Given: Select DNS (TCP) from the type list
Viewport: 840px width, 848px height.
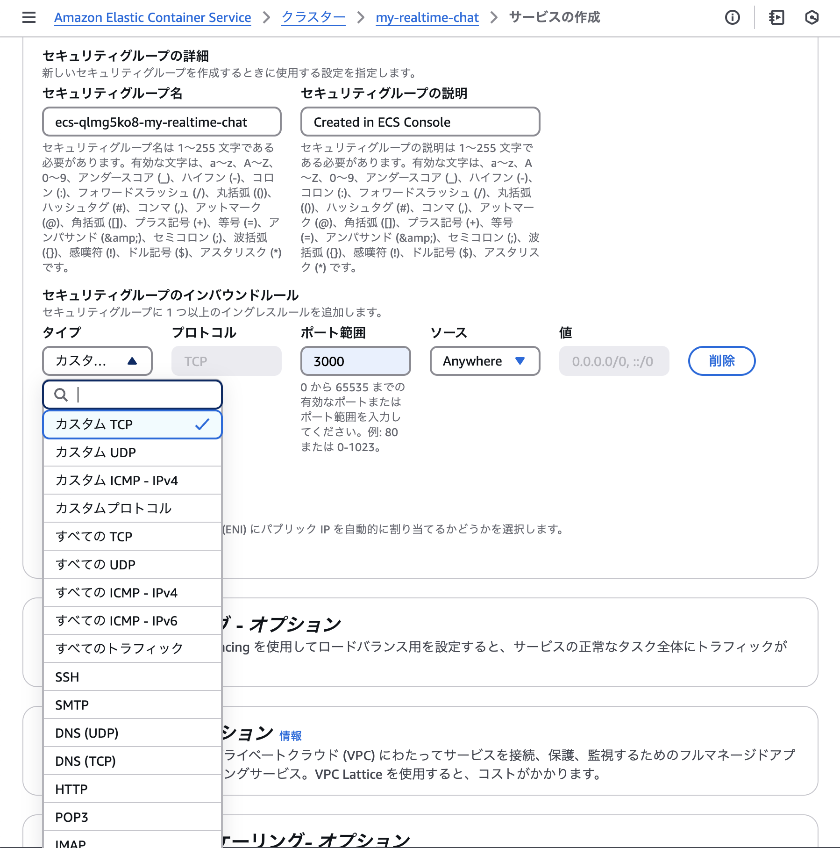Looking at the screenshot, I should 132,761.
